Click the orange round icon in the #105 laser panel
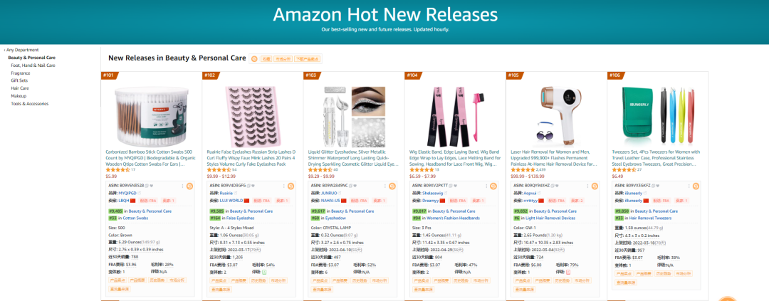769x301 pixels. (x=595, y=186)
